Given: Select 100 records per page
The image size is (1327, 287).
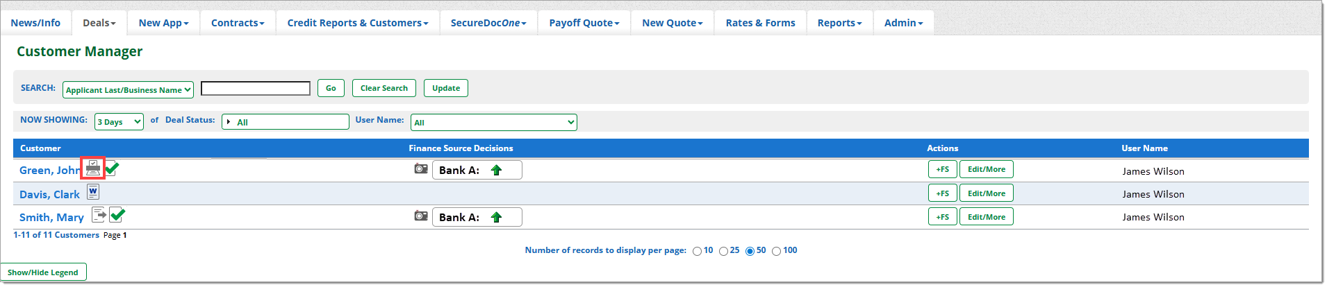Looking at the screenshot, I should [776, 251].
